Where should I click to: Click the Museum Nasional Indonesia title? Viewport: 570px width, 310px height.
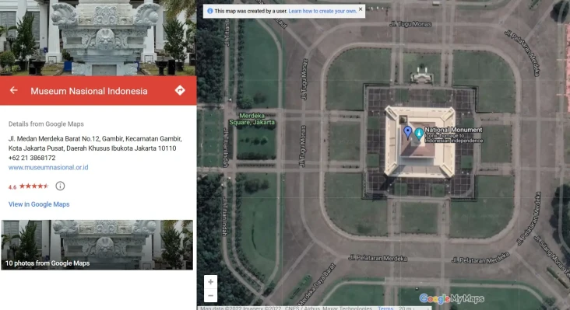[x=89, y=91]
